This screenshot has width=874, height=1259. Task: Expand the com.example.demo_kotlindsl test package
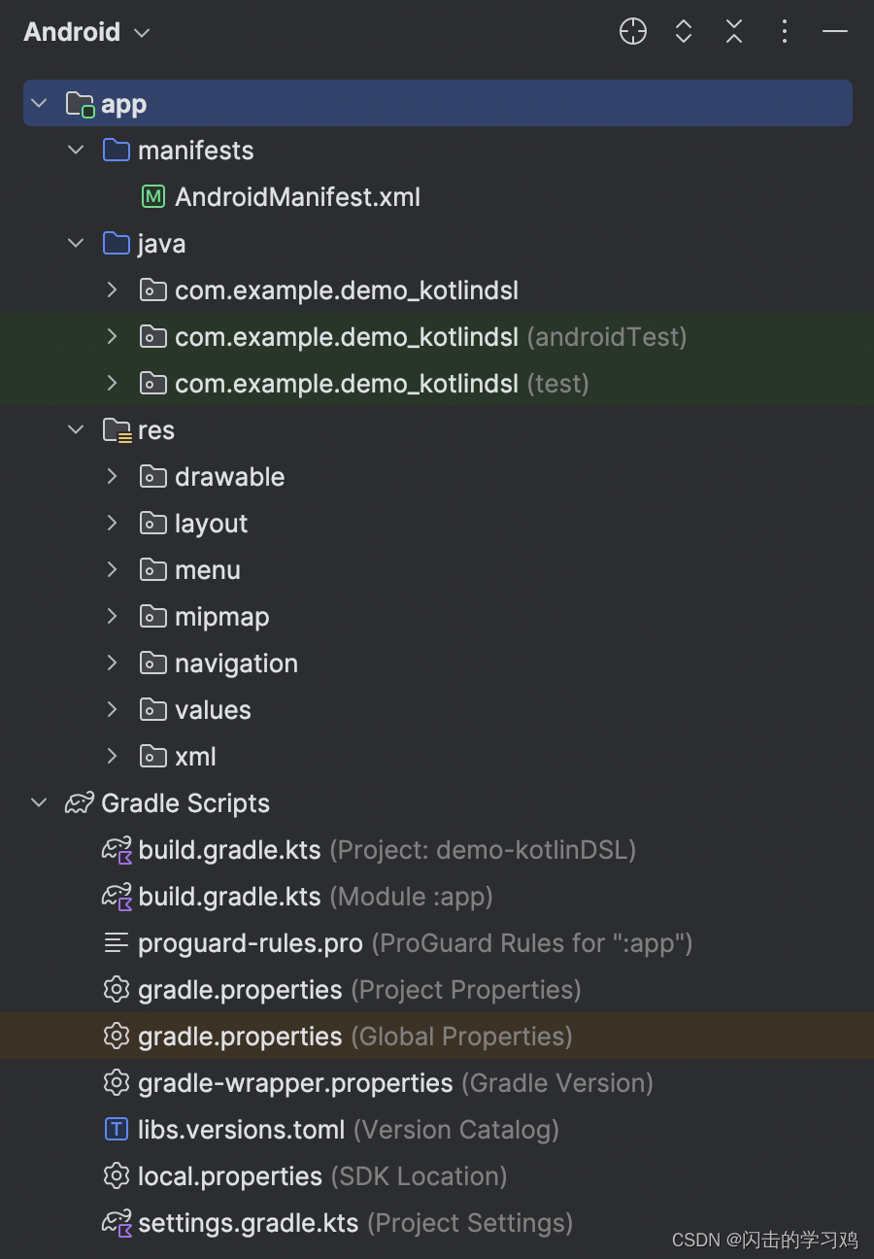pos(113,383)
